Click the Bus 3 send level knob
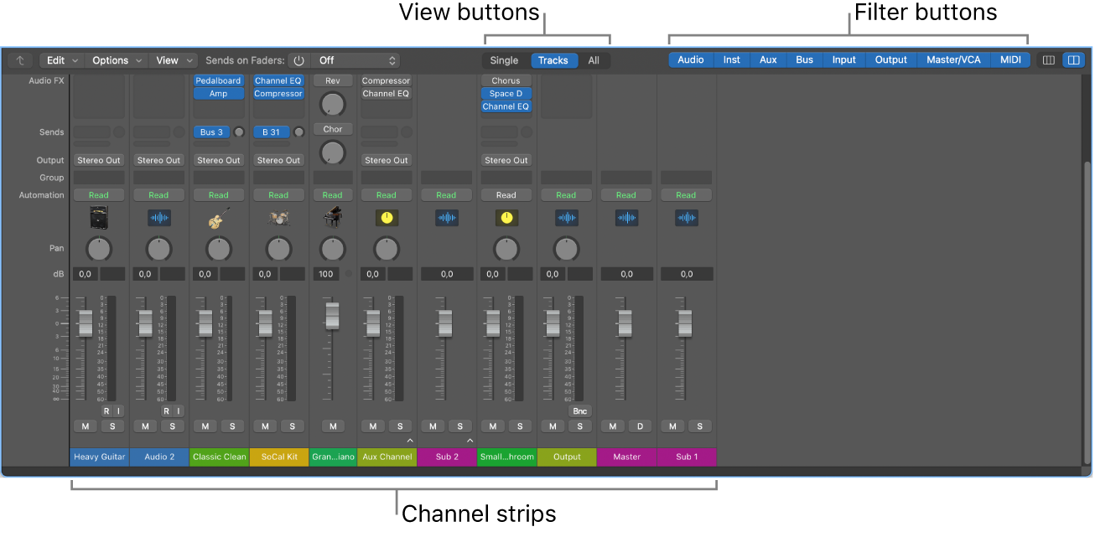Viewport: 1095px width, 537px height. pyautogui.click(x=238, y=132)
